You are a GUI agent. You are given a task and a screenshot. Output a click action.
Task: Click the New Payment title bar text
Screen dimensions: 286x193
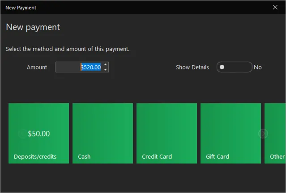(21, 8)
